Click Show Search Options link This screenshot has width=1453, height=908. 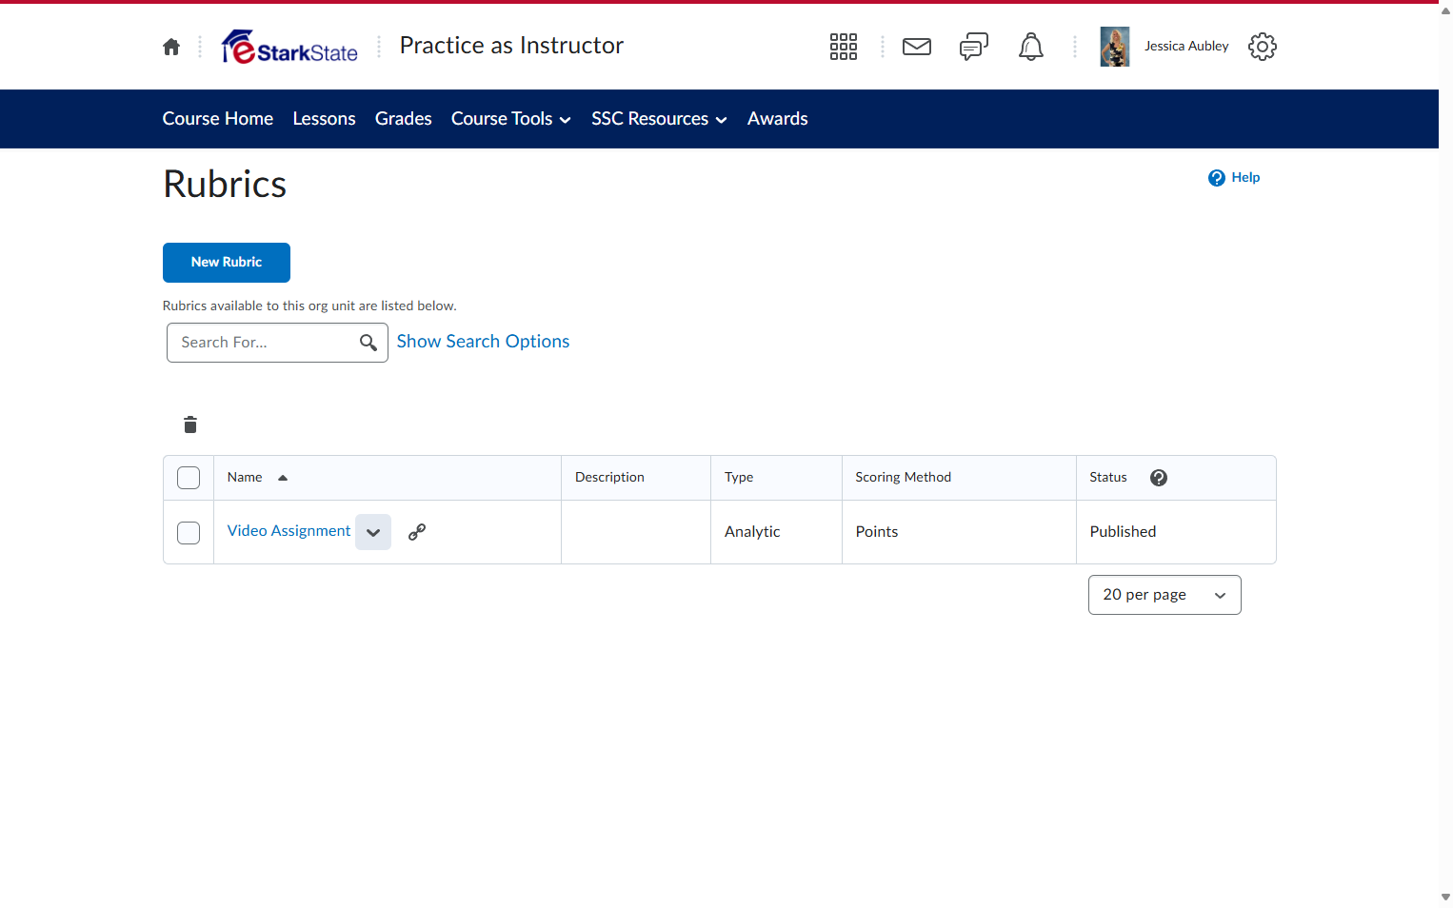point(483,342)
